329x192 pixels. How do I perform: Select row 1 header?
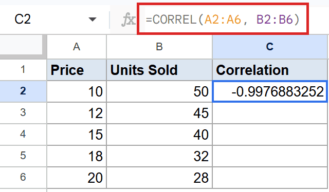pos(23,70)
